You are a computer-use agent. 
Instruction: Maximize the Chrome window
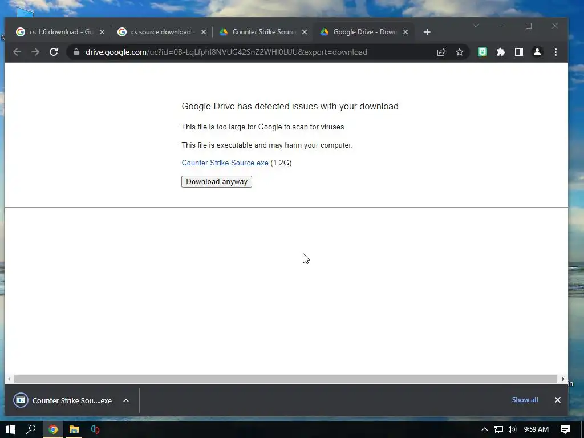click(529, 26)
